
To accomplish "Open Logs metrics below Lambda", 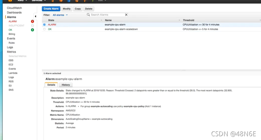I will tap(11, 77).
